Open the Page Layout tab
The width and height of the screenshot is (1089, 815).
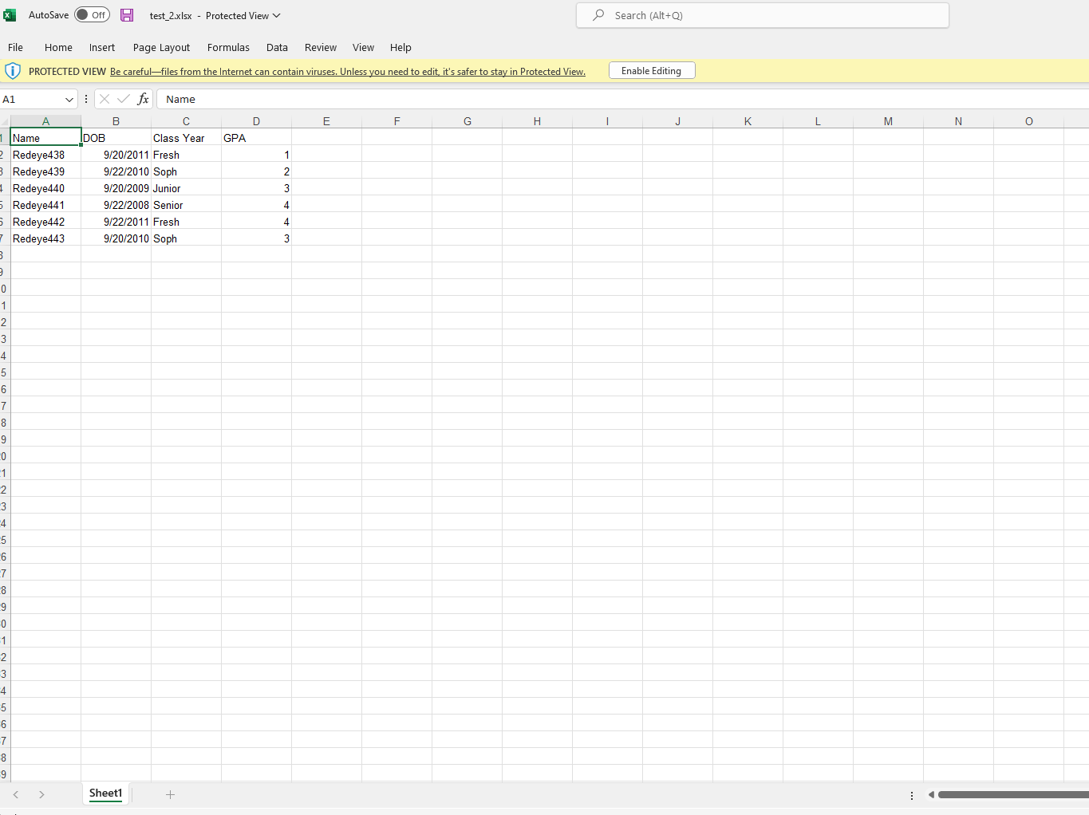tap(161, 47)
